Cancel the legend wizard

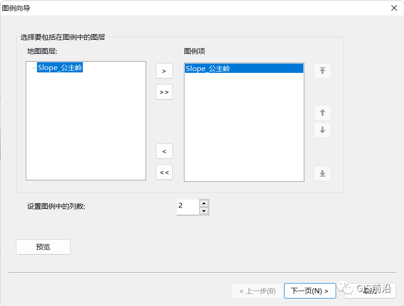tap(370, 291)
